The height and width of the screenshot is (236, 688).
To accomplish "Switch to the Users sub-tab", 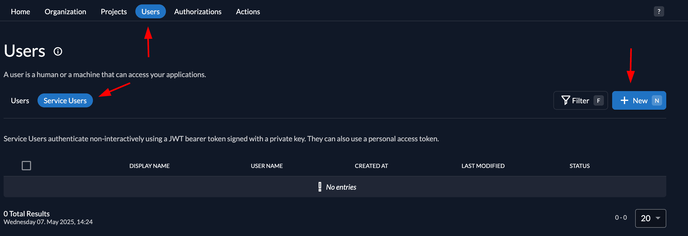I will pyautogui.click(x=20, y=101).
